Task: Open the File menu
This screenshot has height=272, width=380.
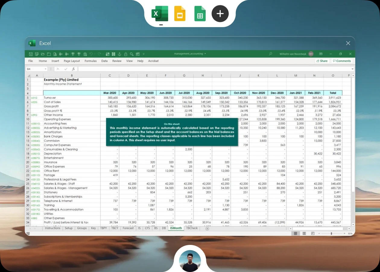Action: coord(30,61)
